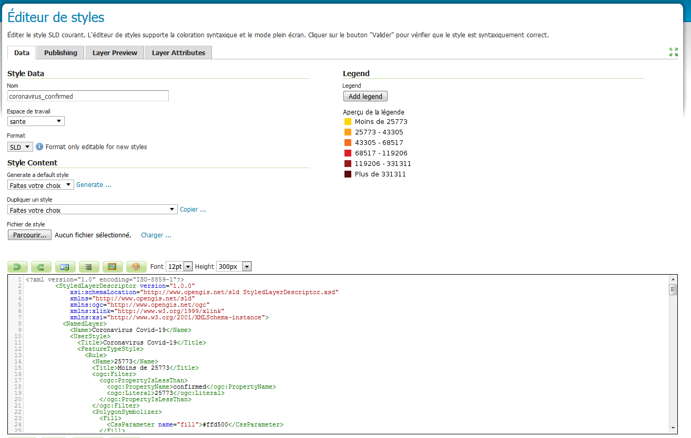The image size is (691, 438).
Task: Click the Copier ... link
Action: coord(193,210)
